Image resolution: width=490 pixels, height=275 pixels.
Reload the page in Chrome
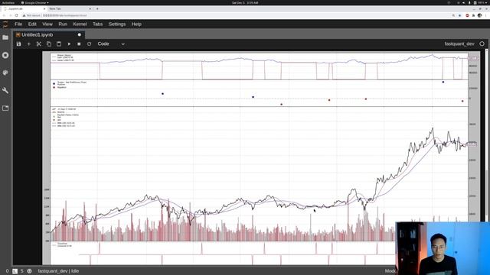click(17, 15)
